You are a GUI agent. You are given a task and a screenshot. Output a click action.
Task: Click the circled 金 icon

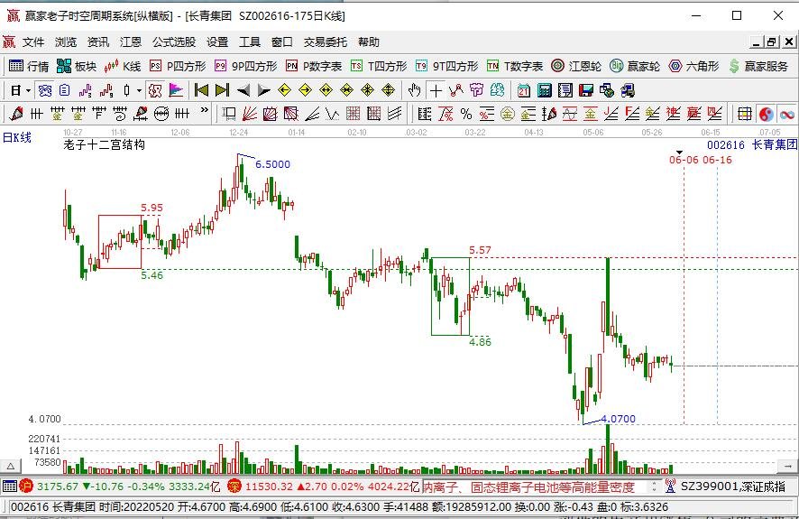[507, 114]
